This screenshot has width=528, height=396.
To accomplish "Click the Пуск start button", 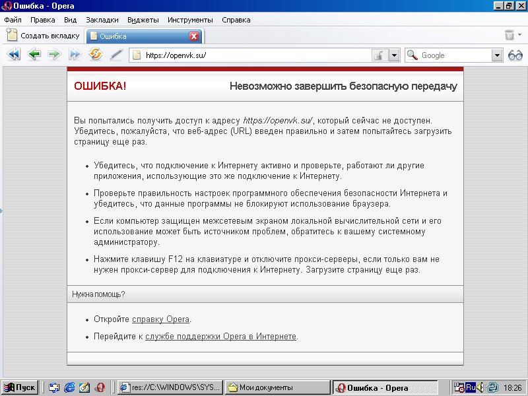I will 20,387.
